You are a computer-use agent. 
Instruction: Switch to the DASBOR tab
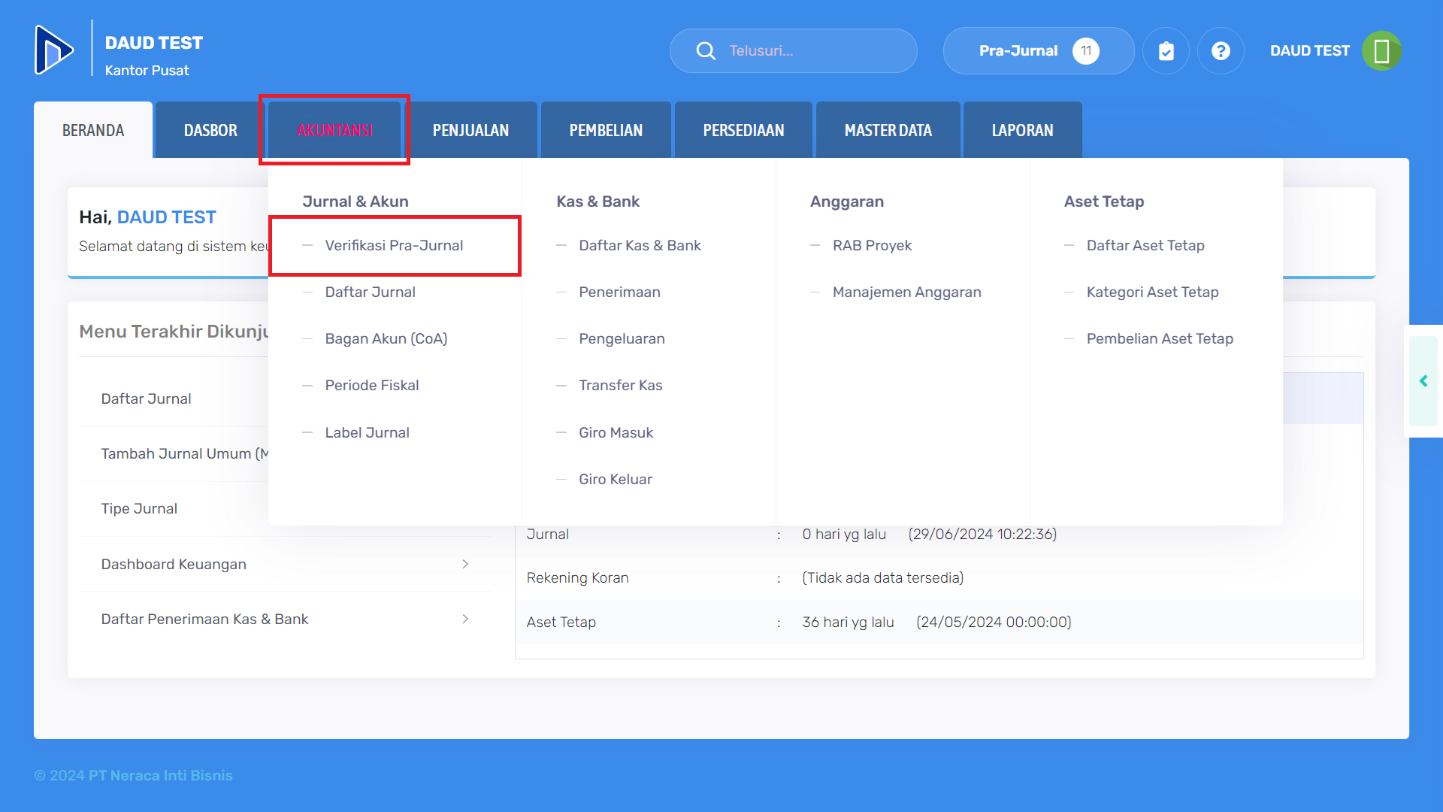pyautogui.click(x=210, y=130)
